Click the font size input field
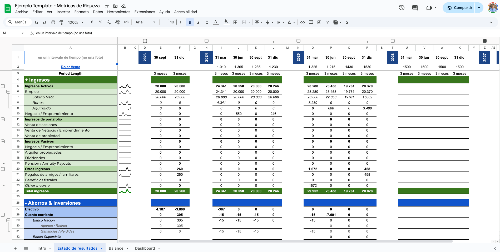Viewport: 500px width, 252px height. click(172, 22)
